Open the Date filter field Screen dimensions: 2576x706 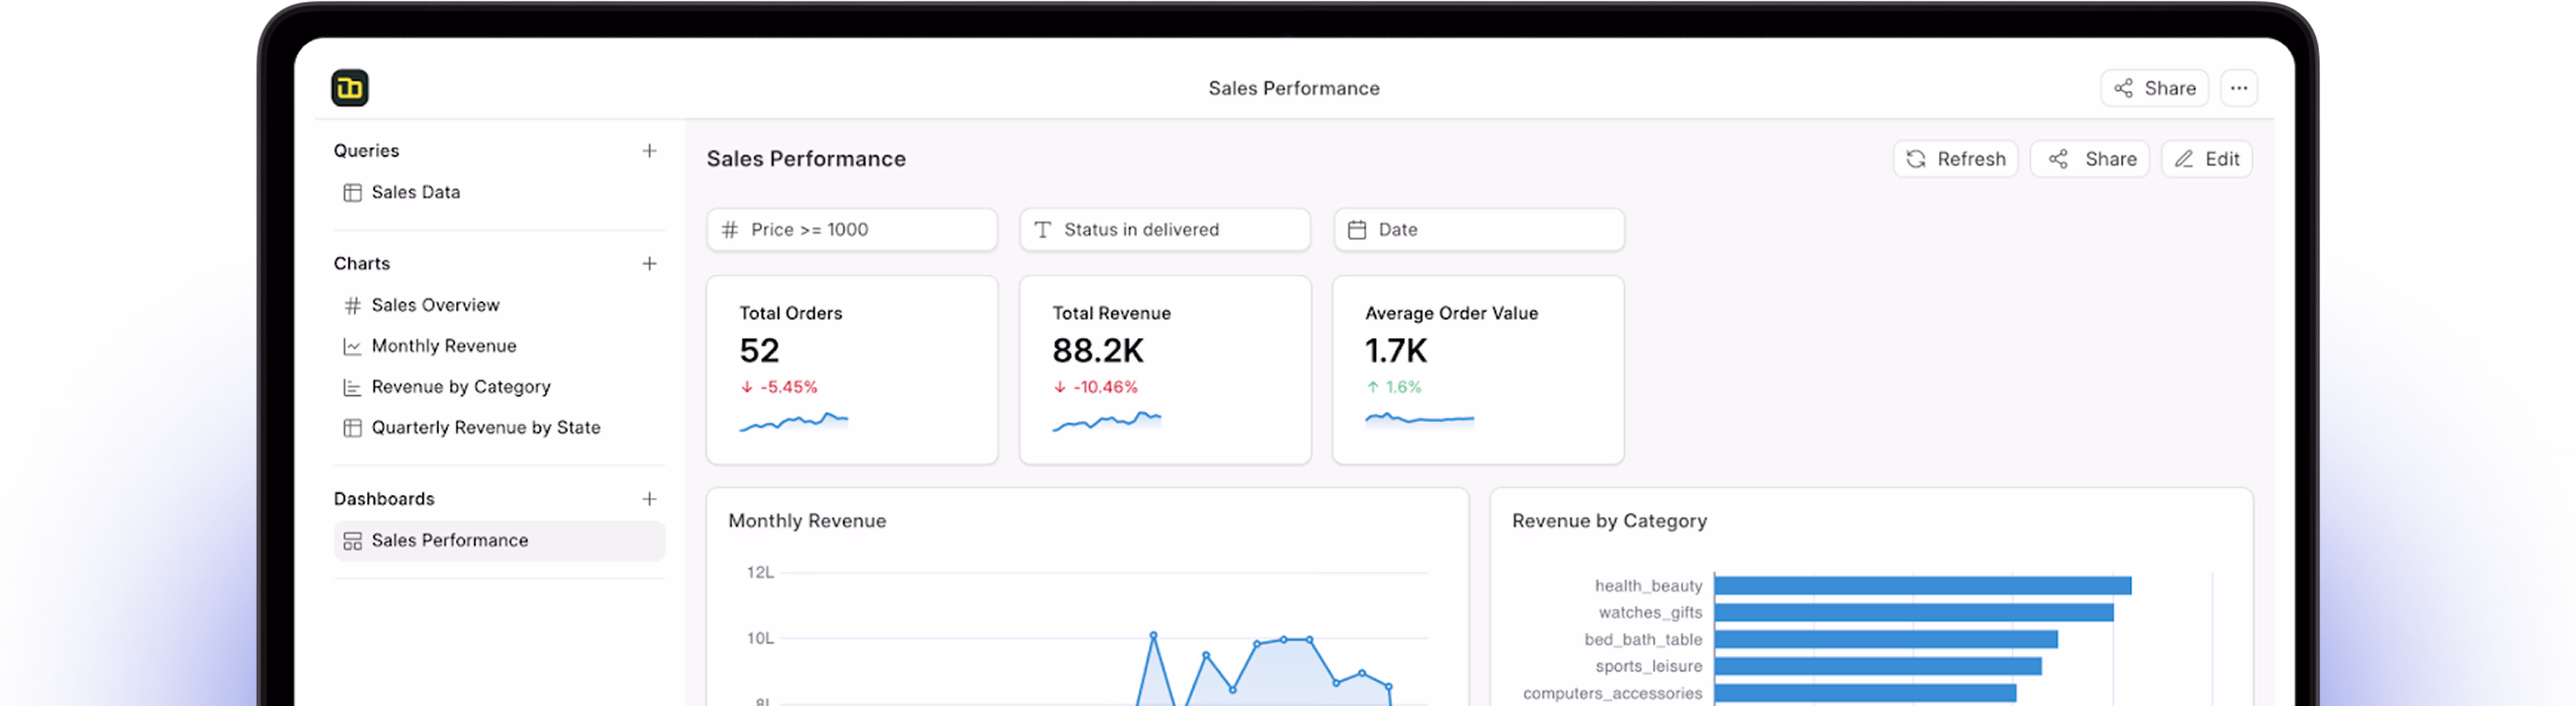[1478, 230]
